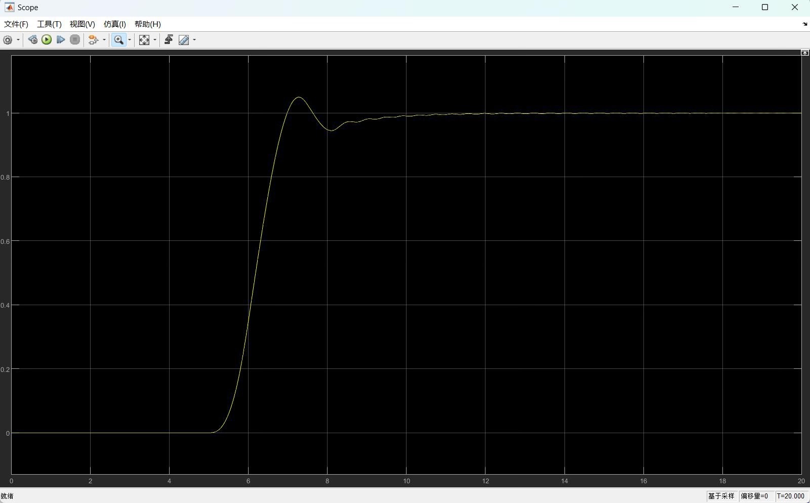
Task: Open the 工具(T) menu
Action: (49, 24)
